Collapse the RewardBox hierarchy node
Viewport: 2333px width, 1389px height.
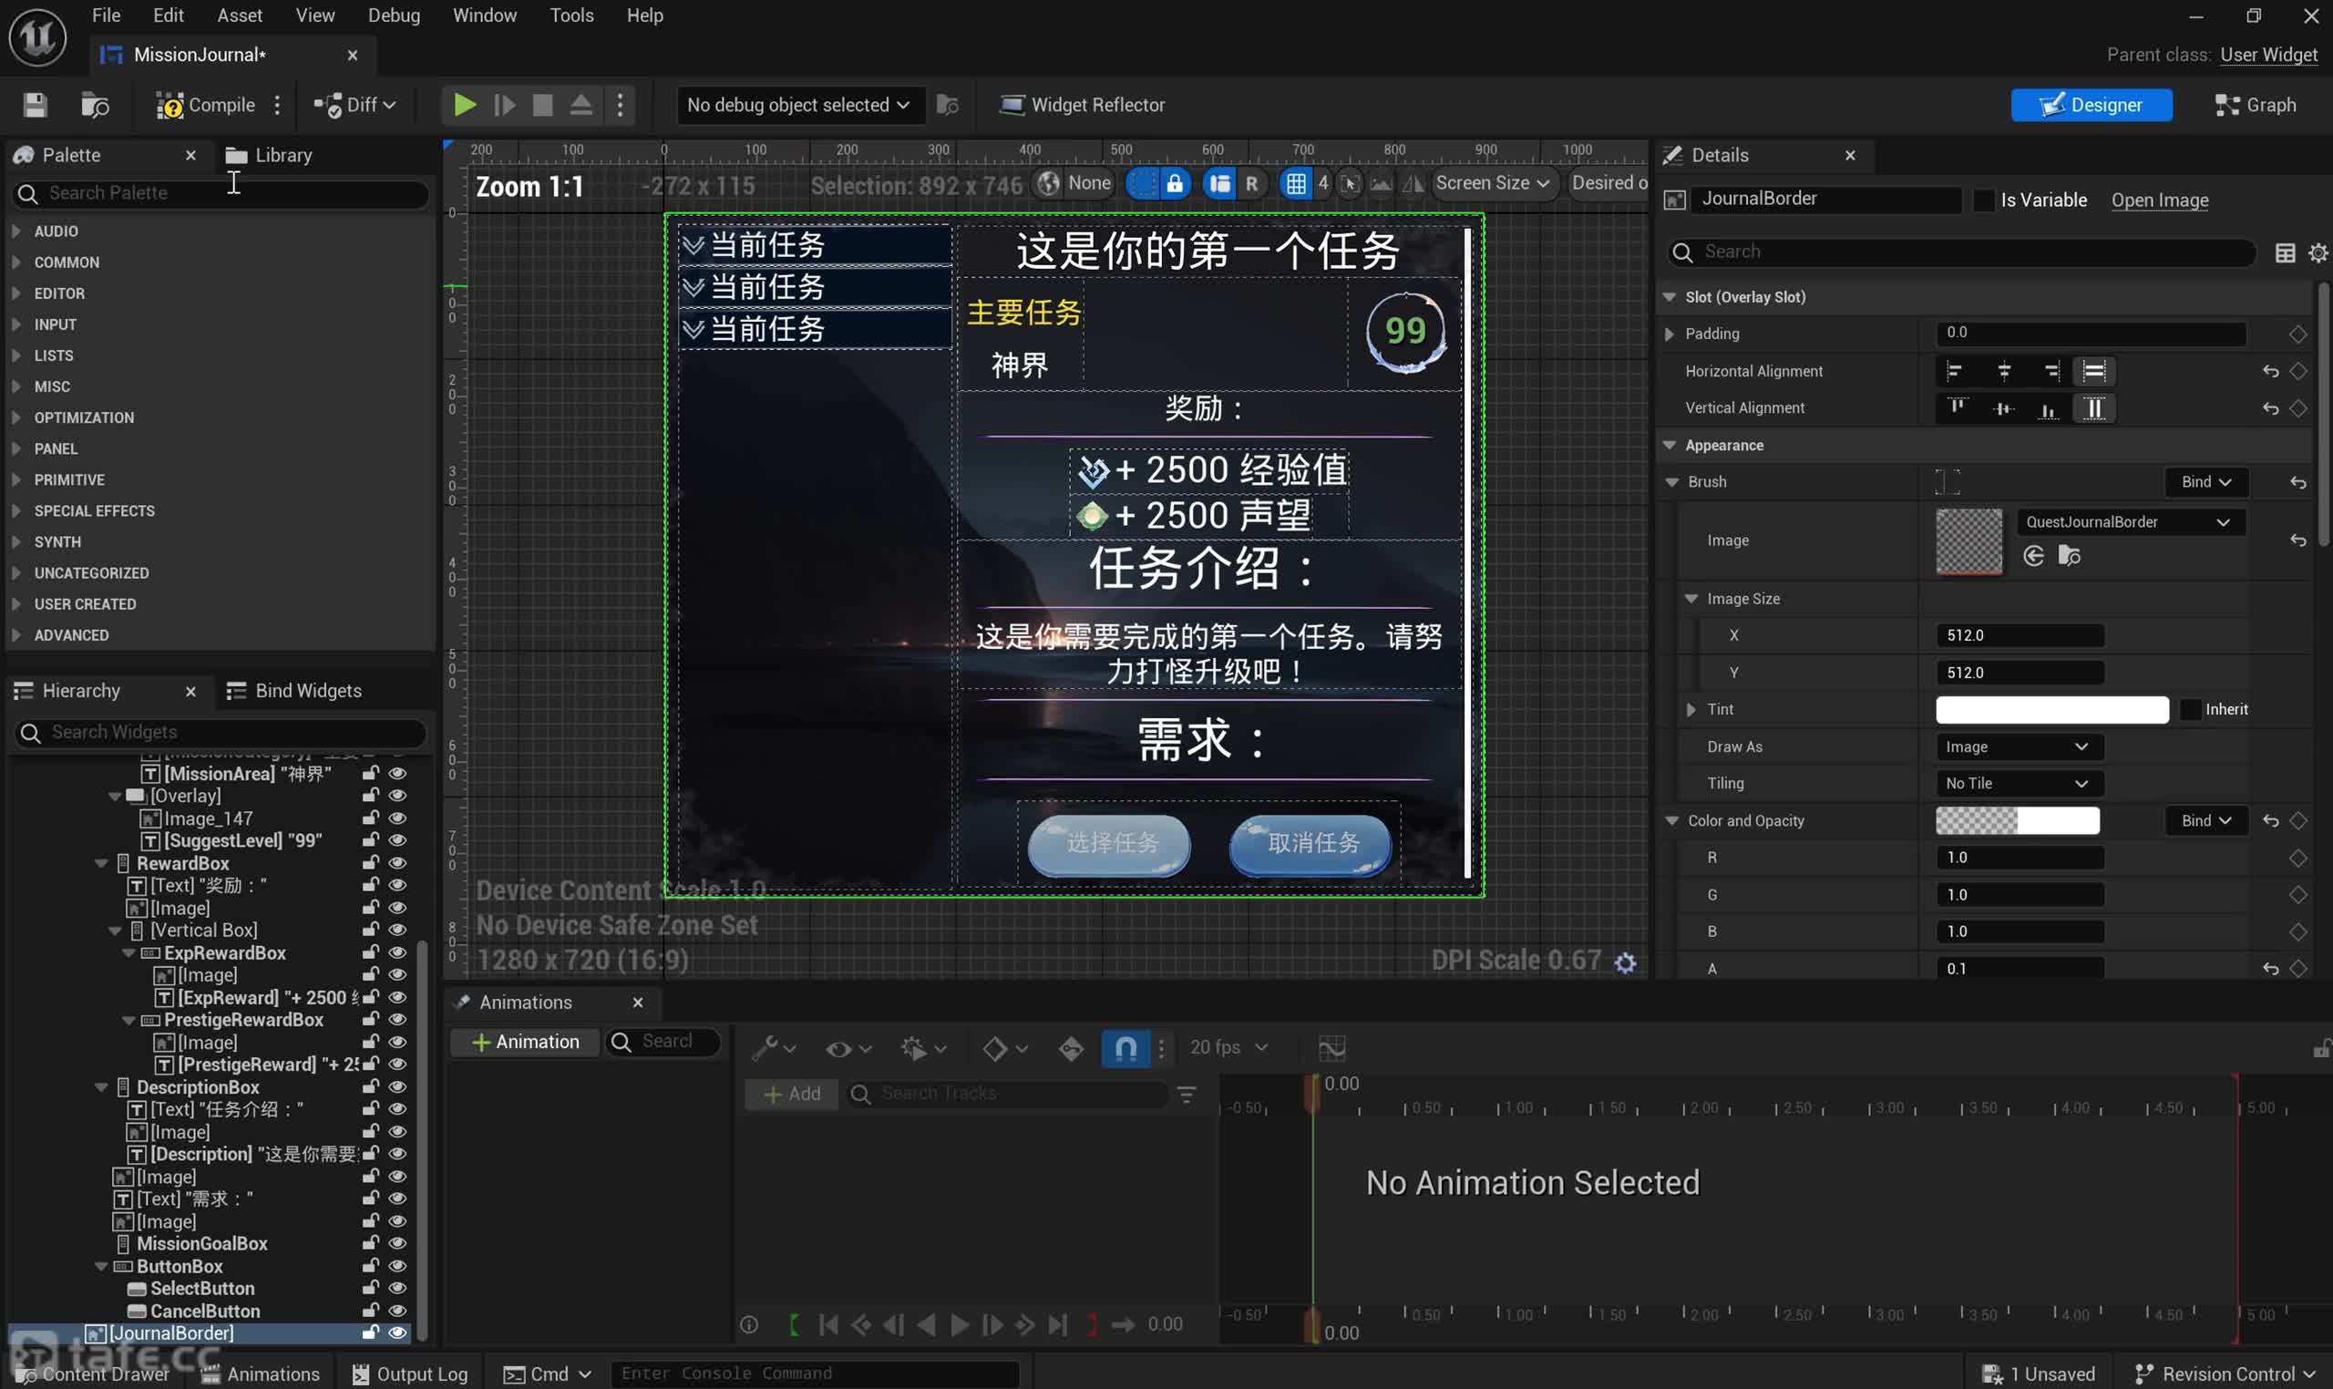point(101,864)
